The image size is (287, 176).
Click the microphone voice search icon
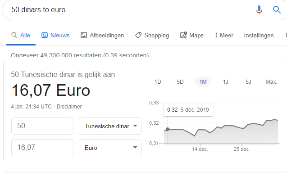(x=259, y=10)
